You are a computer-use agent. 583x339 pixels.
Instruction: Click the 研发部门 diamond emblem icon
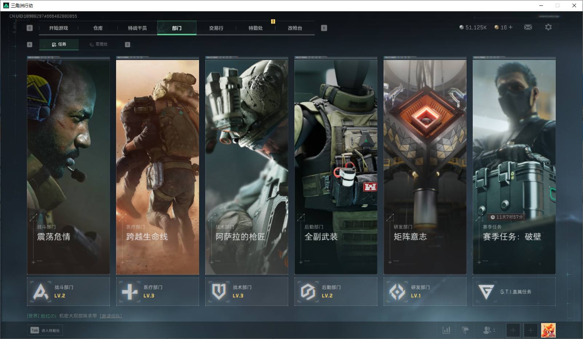pos(397,292)
